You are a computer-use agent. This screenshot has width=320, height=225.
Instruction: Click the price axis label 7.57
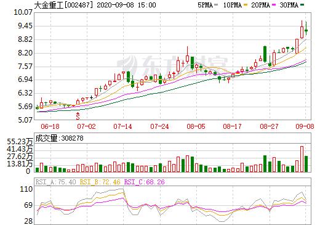pos(25,67)
